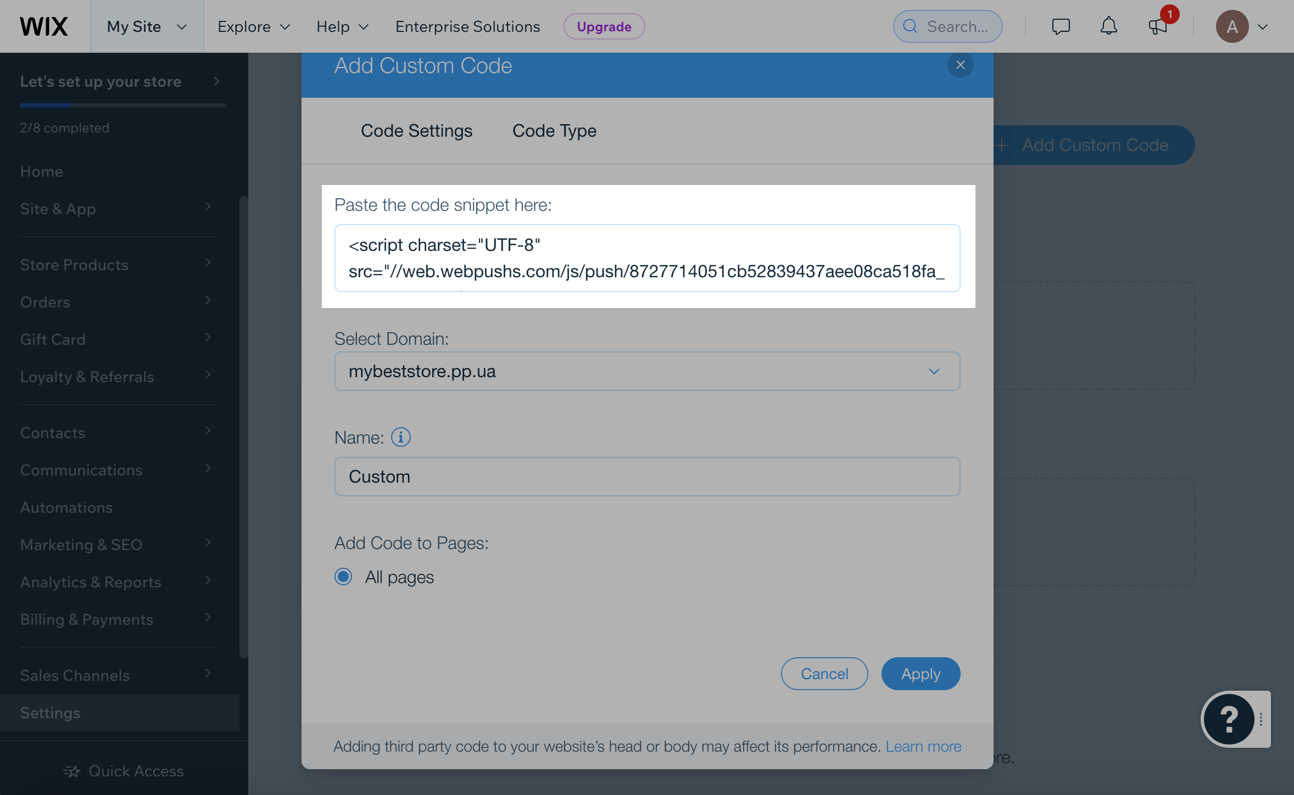Open the Learn more link
The image size is (1294, 795).
click(923, 747)
